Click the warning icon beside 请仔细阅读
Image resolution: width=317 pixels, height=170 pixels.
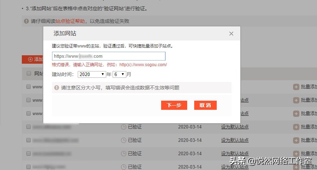(x=26, y=21)
